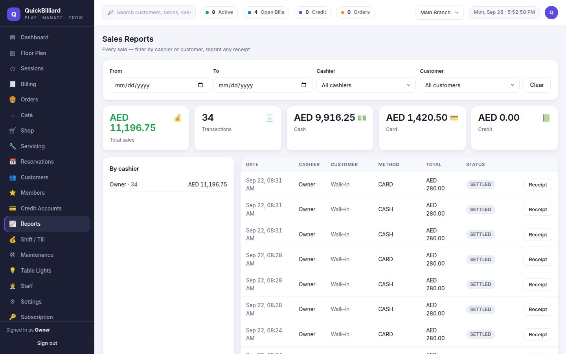Open the Shift / Till page
This screenshot has width=566, height=354.
(47, 240)
